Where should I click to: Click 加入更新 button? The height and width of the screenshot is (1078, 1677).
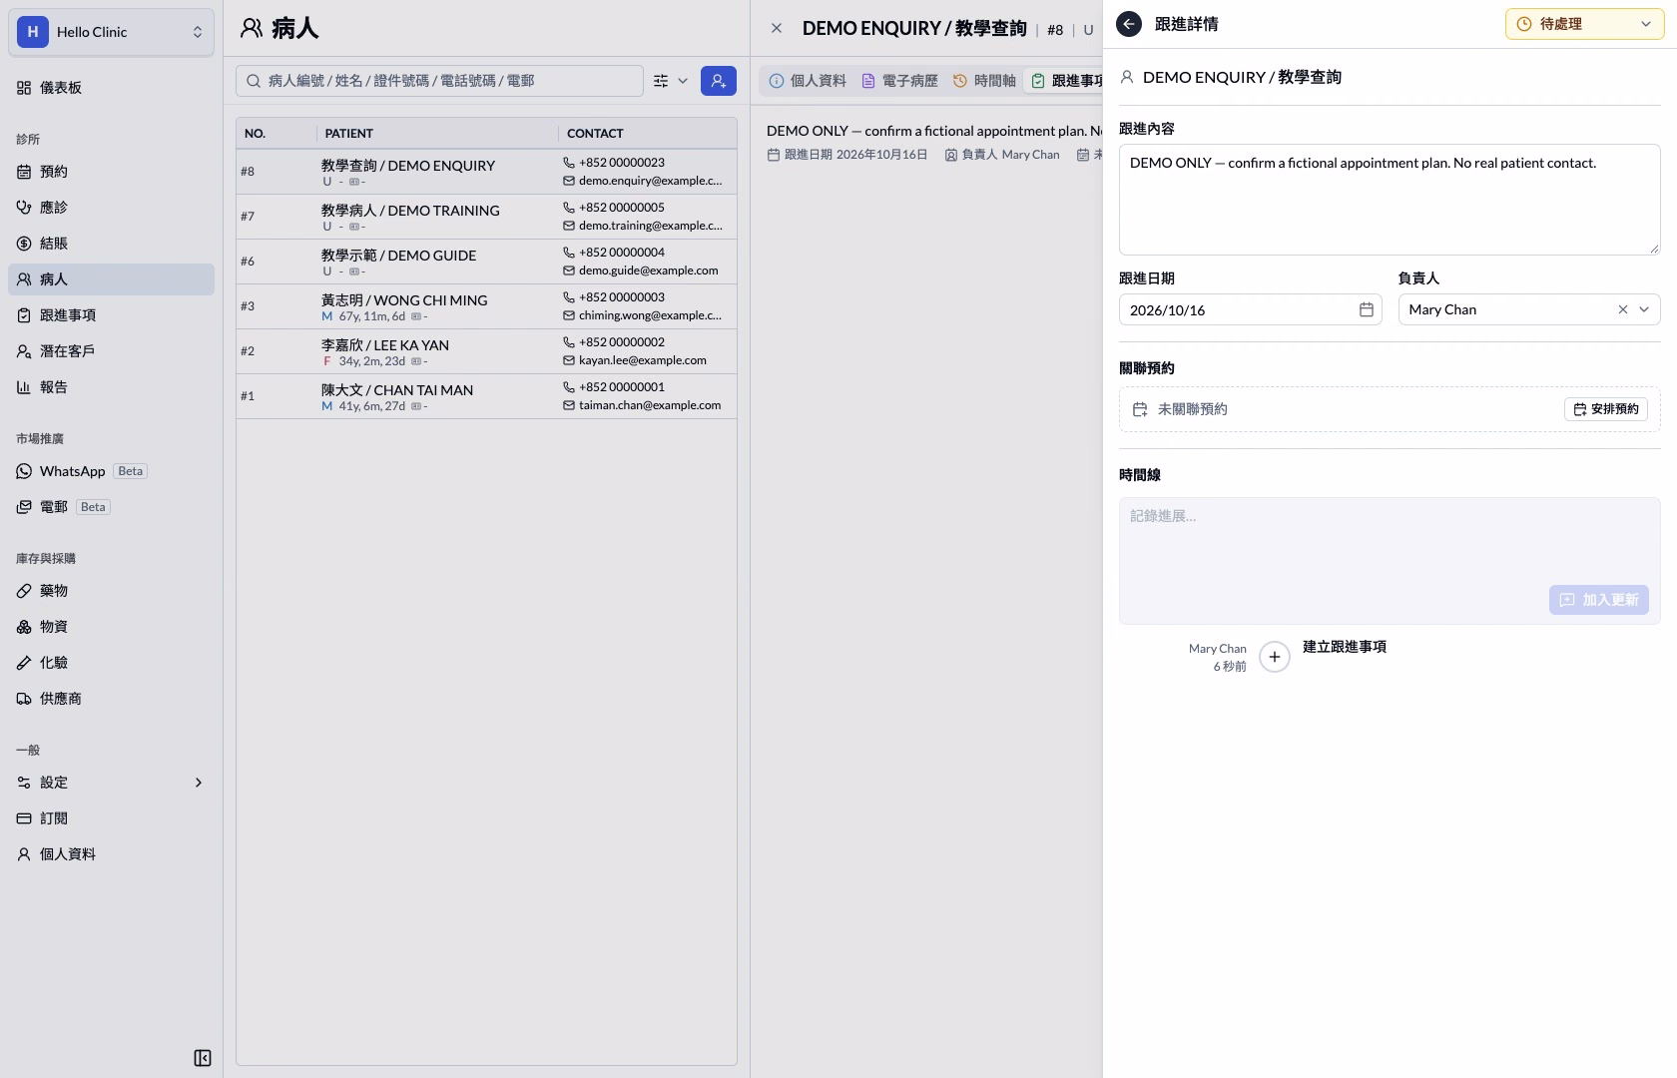tap(1599, 600)
